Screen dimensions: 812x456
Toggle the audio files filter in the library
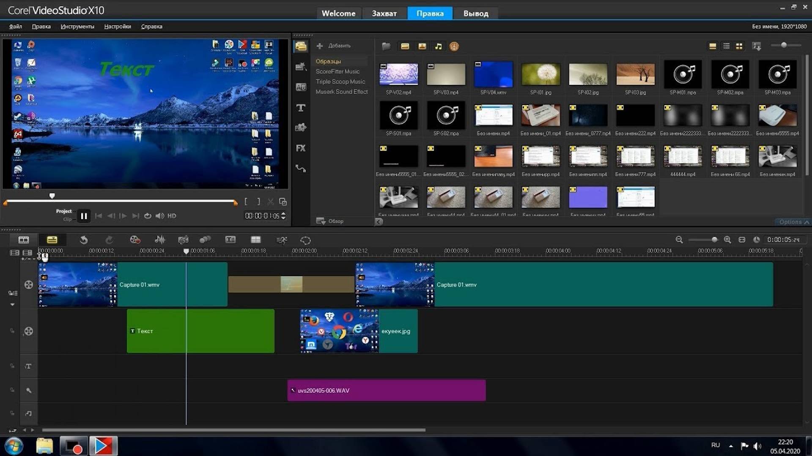(x=439, y=46)
